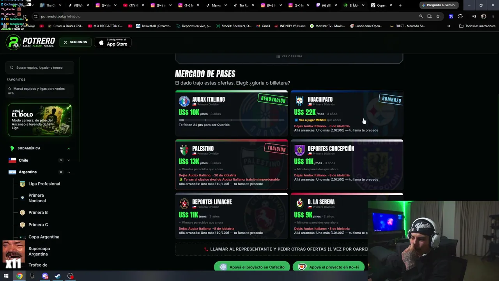
Task: Click the Chrome icon in the taskbar
Action: coord(19,276)
